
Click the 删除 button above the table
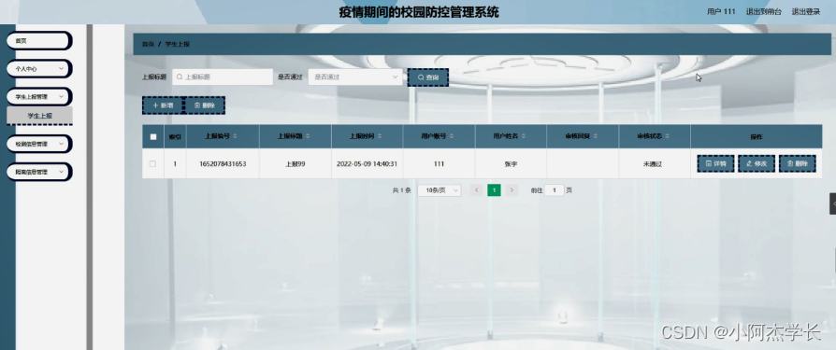[204, 105]
